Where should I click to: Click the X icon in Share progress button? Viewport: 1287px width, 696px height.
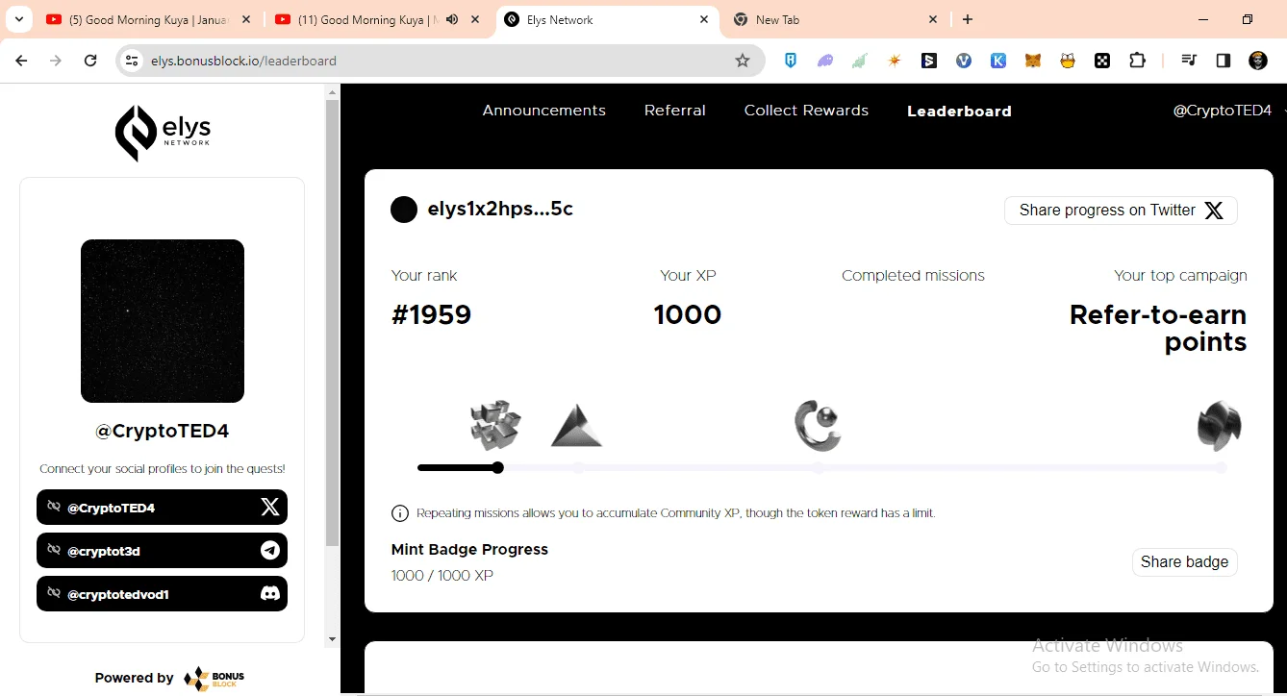point(1214,211)
